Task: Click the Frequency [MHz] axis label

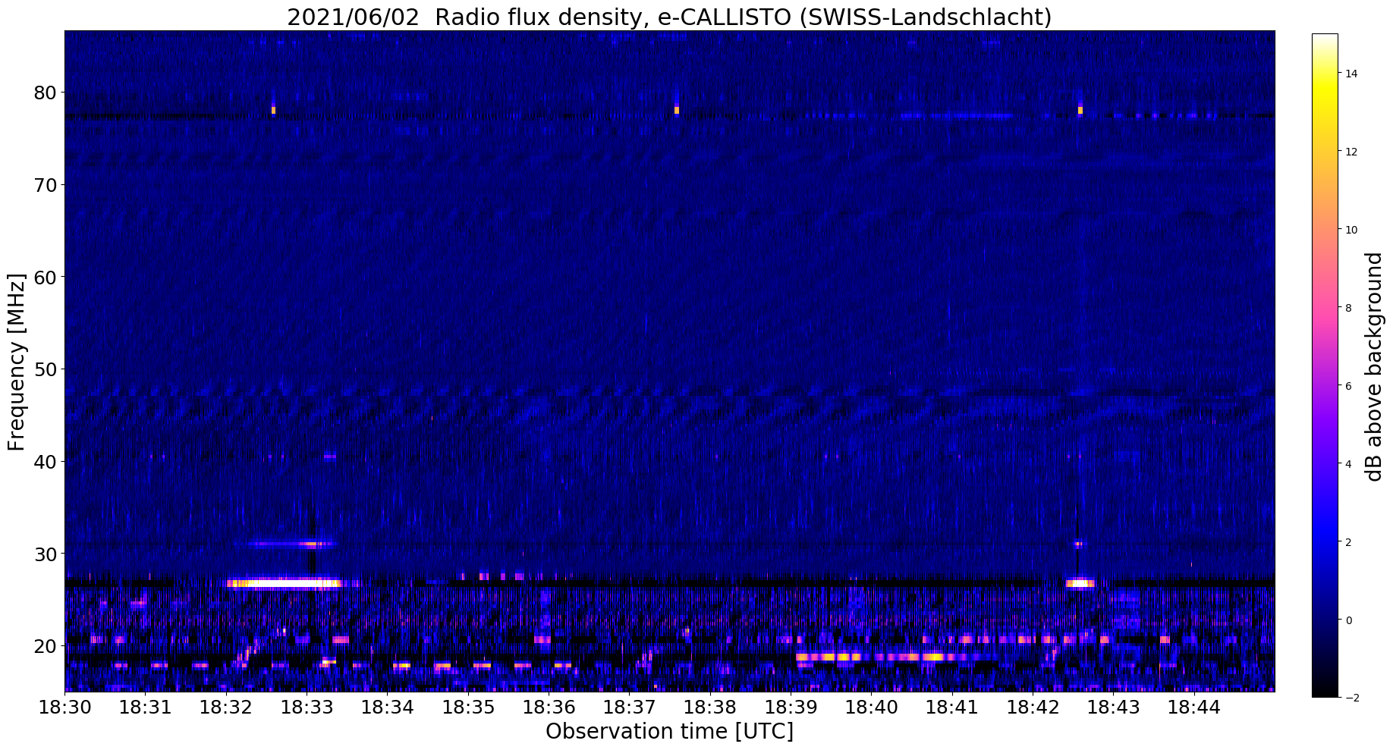Action: click(17, 362)
